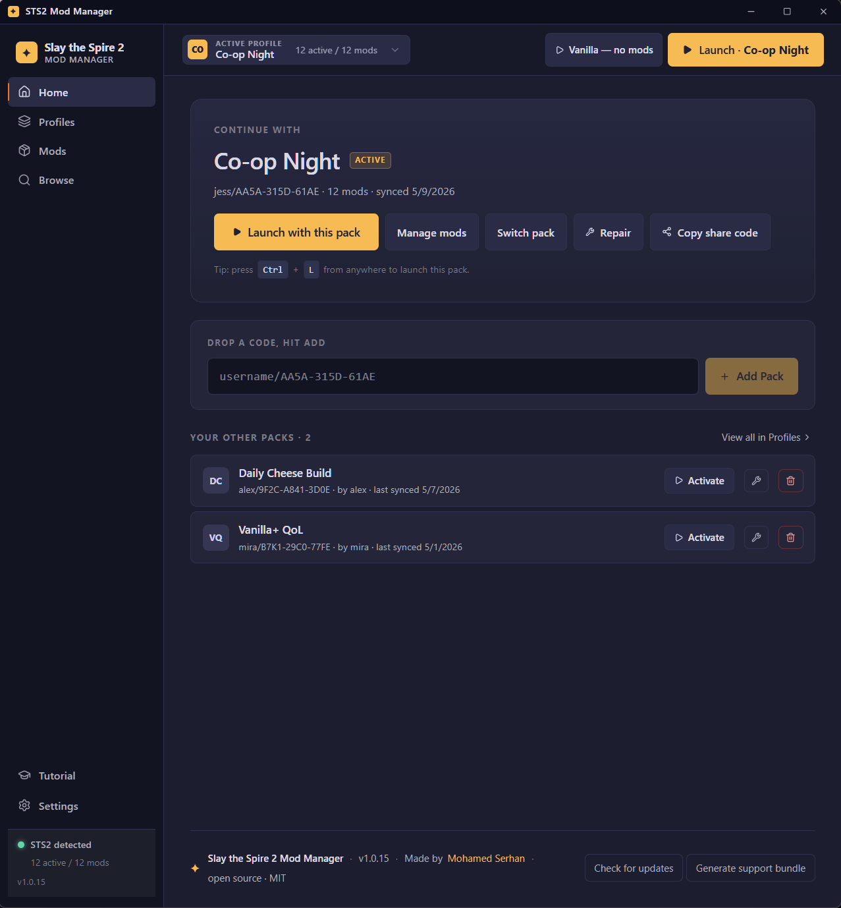Click sidebar version 'v1.0.15' text

[32, 882]
